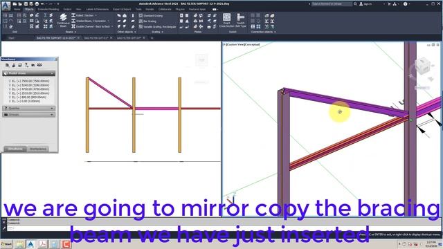Toggle lightbulb of EL. (+) 0.00 view
This screenshot has width=443, height=249.
pos(10,101)
